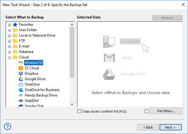Click the E-mail folder icon

(15, 46)
